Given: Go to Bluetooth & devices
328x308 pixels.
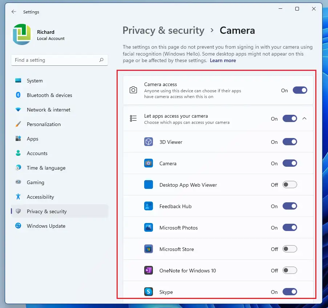Looking at the screenshot, I should 60,95.
